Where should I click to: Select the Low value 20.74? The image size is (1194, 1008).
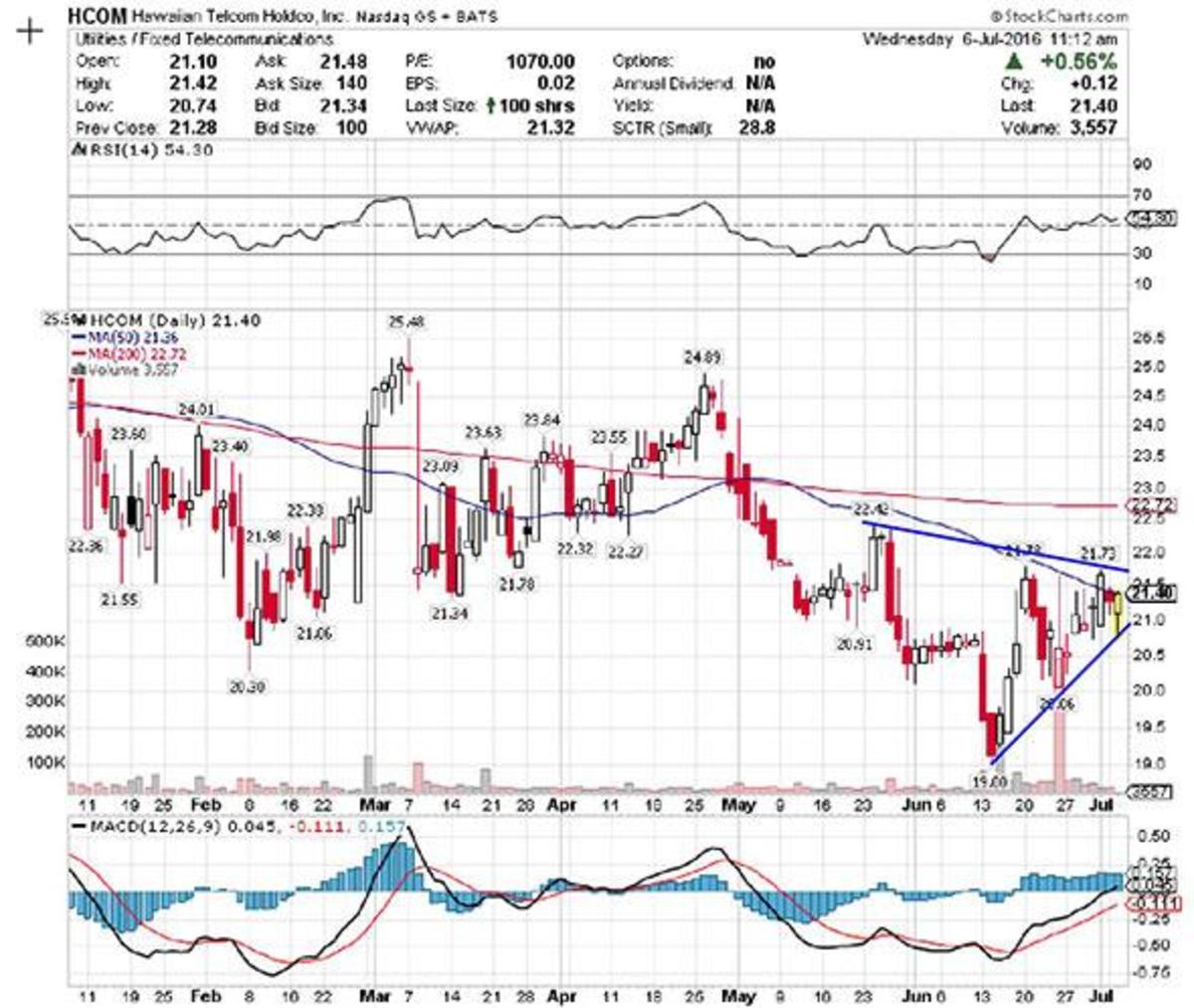[194, 105]
